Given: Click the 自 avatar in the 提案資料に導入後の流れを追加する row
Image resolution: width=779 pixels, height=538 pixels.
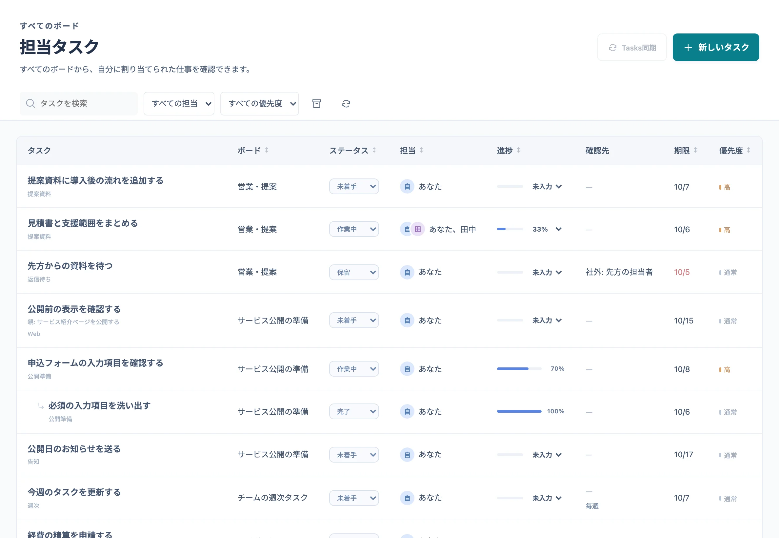Looking at the screenshot, I should (x=407, y=186).
